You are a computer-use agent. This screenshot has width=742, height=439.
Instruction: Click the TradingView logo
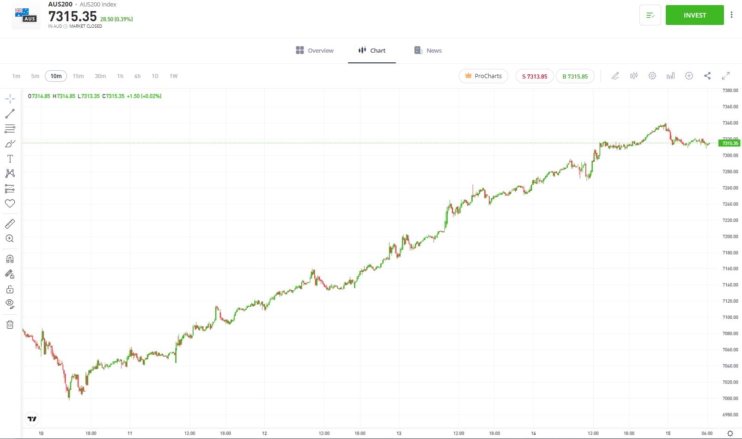click(x=32, y=419)
